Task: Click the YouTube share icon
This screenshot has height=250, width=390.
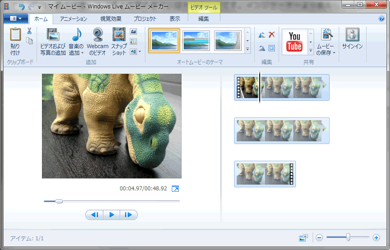Action: click(x=294, y=42)
